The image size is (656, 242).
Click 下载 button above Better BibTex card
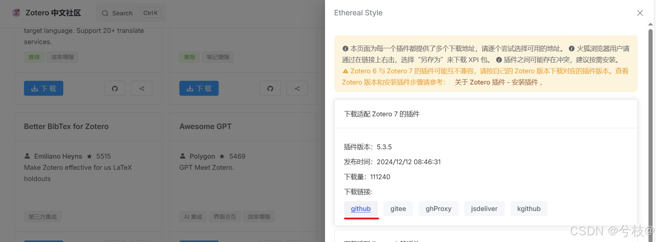(43, 88)
